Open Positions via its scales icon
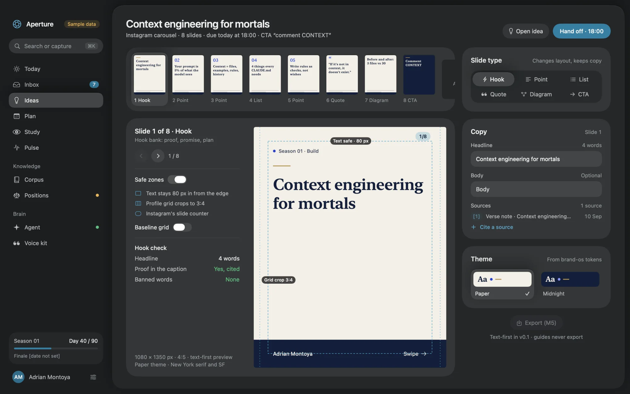The image size is (630, 394). tap(17, 195)
